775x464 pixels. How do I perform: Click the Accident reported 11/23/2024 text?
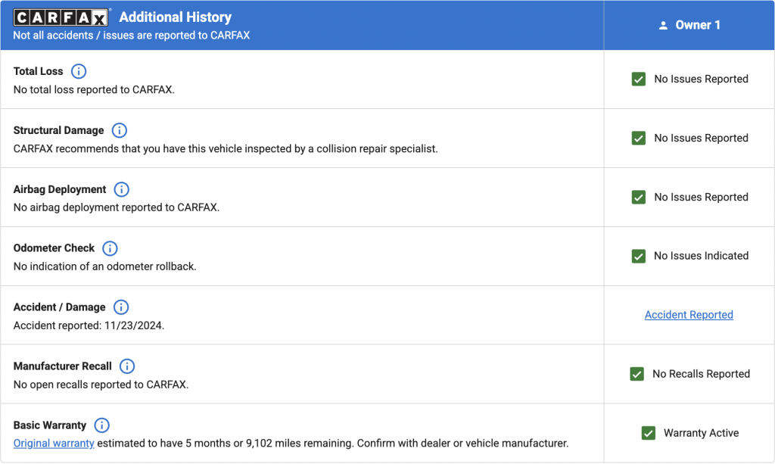click(x=89, y=325)
